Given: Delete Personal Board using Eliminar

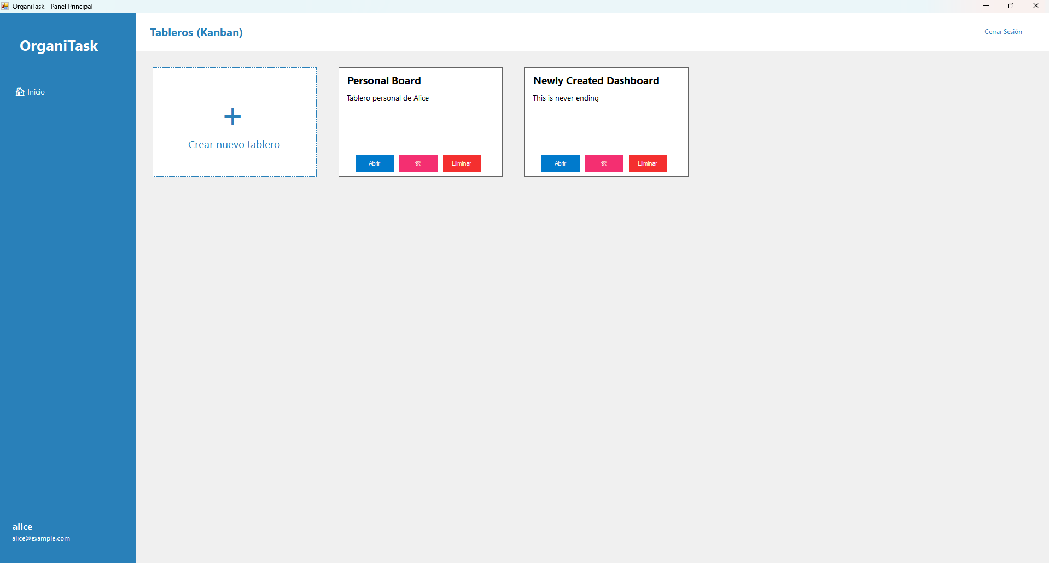Looking at the screenshot, I should point(462,163).
